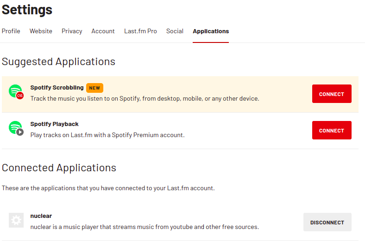Screen dimensions: 365x241
Task: Click the Connected Applications heading
Action: 59,168
